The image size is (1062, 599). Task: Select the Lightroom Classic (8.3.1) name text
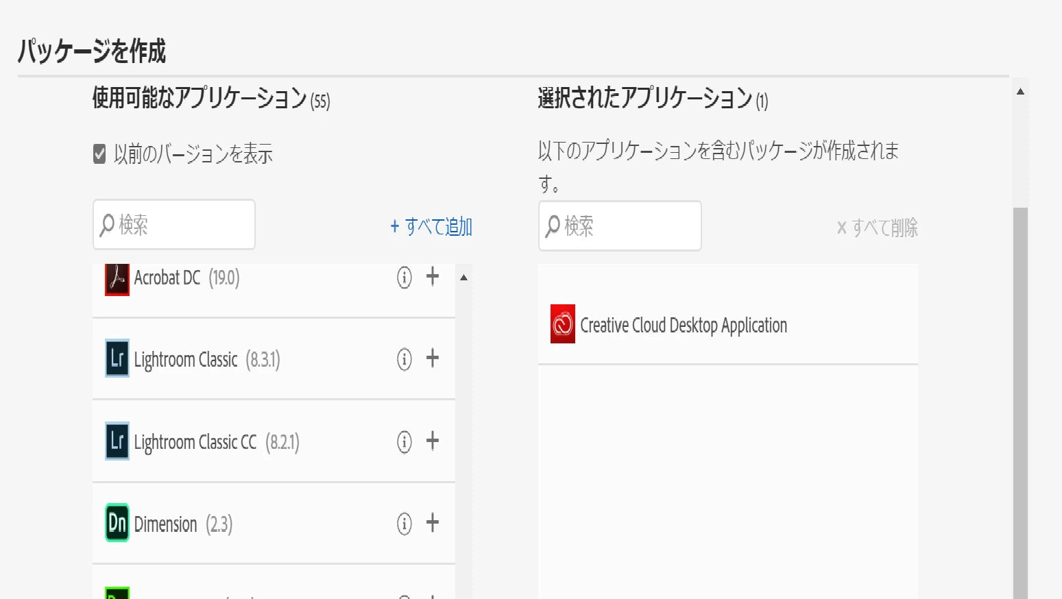(x=207, y=360)
